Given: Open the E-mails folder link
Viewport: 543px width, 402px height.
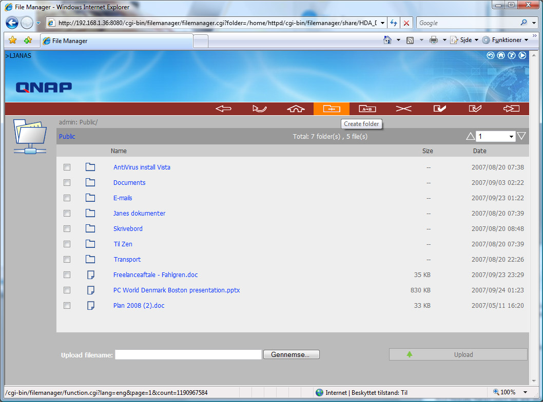Looking at the screenshot, I should click(x=123, y=198).
